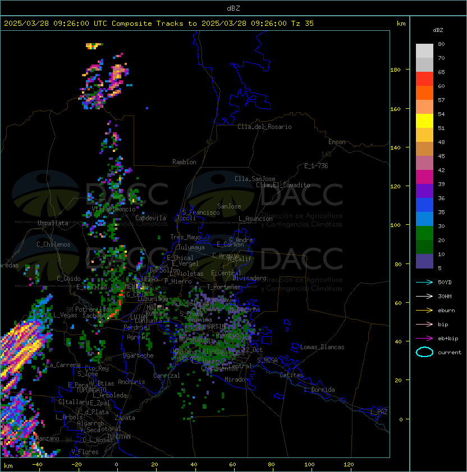Select the orange swatch between 60 and 57
The height and width of the screenshot is (472, 467).
point(424,92)
